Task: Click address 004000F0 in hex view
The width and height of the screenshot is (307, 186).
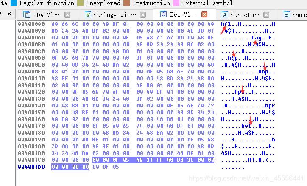Action: (x=31, y=72)
